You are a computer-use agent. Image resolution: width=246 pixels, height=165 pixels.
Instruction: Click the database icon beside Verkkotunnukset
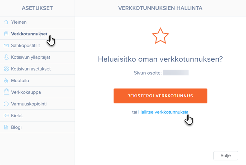click(x=6, y=34)
